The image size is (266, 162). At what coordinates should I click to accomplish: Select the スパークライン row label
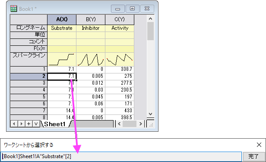click(28, 59)
